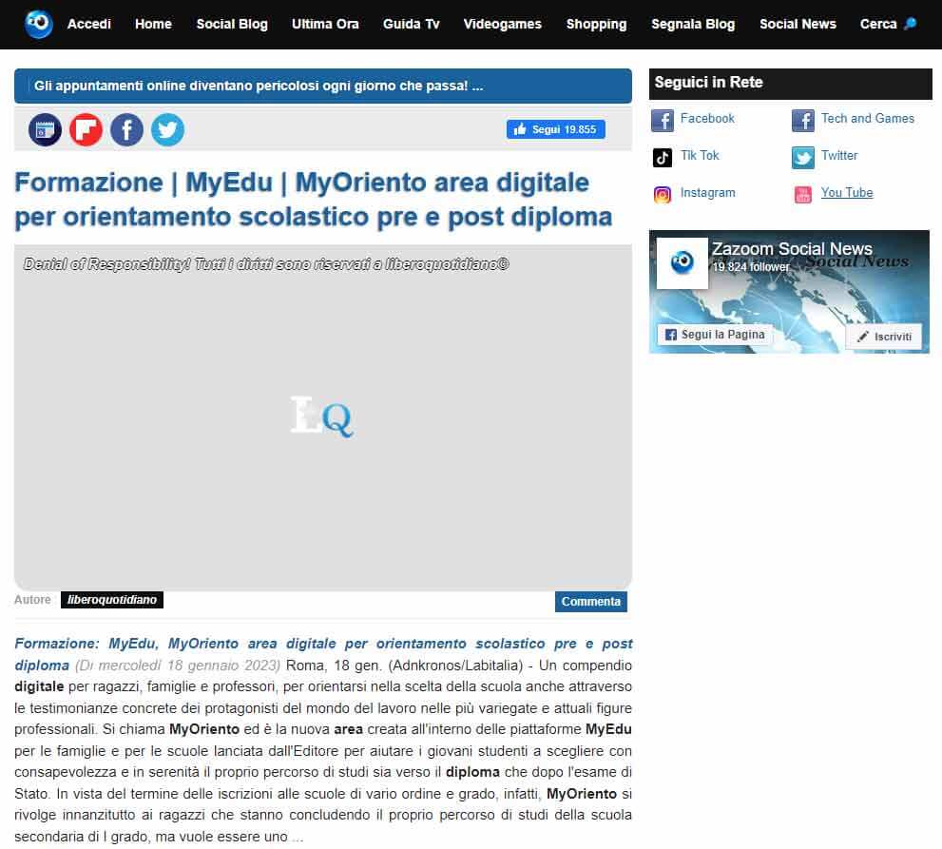Image resolution: width=942 pixels, height=849 pixels.
Task: Open Guida Tv menu item
Action: click(x=411, y=24)
